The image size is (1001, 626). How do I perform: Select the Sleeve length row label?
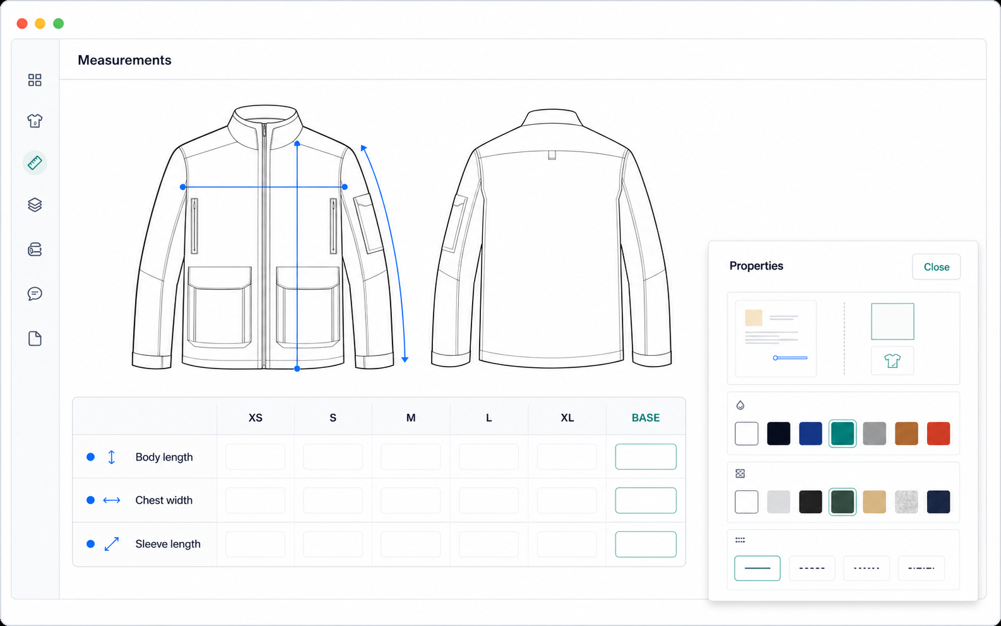pyautogui.click(x=168, y=544)
